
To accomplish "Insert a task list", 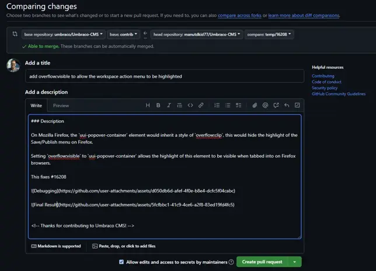I will point(238,105).
